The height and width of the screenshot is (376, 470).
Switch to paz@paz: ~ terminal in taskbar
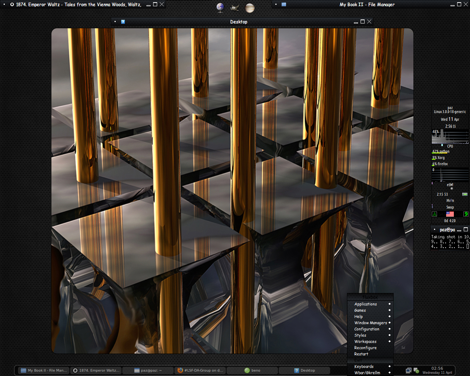tap(148, 370)
